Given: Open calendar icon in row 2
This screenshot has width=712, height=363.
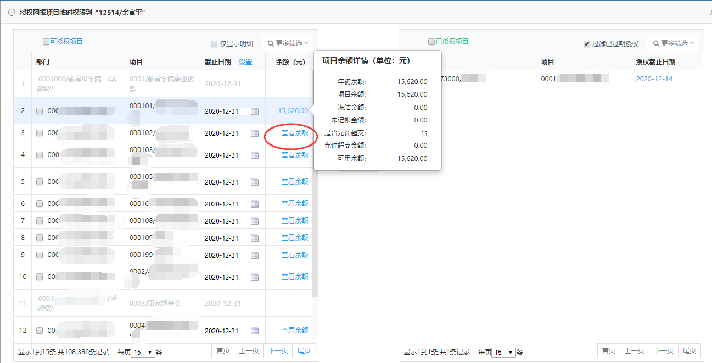Looking at the screenshot, I should [x=255, y=111].
